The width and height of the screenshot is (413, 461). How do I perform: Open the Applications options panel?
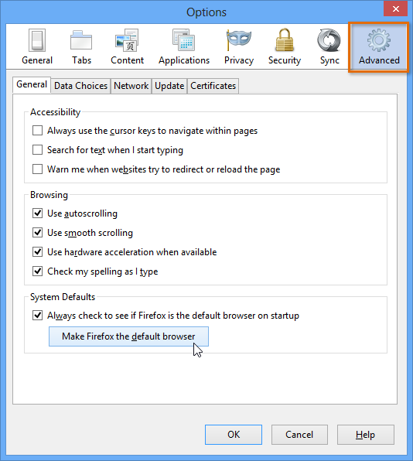pyautogui.click(x=184, y=47)
